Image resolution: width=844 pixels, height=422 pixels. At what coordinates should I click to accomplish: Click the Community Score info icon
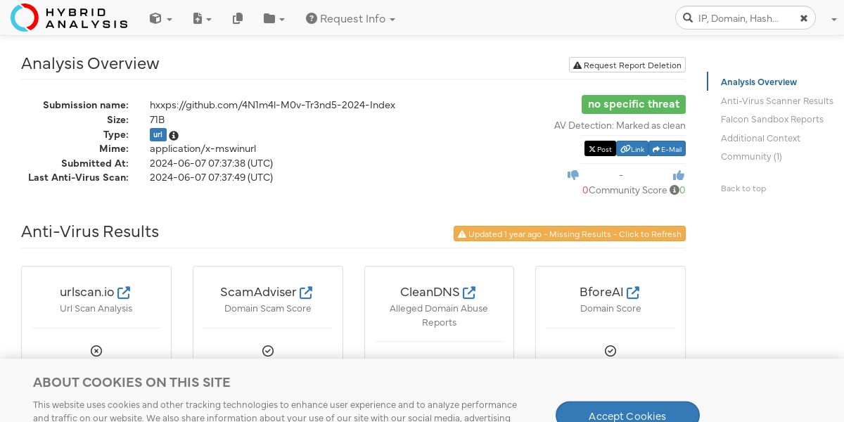coord(674,190)
